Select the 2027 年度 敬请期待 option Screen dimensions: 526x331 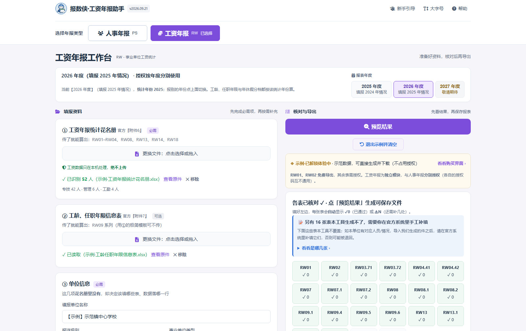coord(450,89)
